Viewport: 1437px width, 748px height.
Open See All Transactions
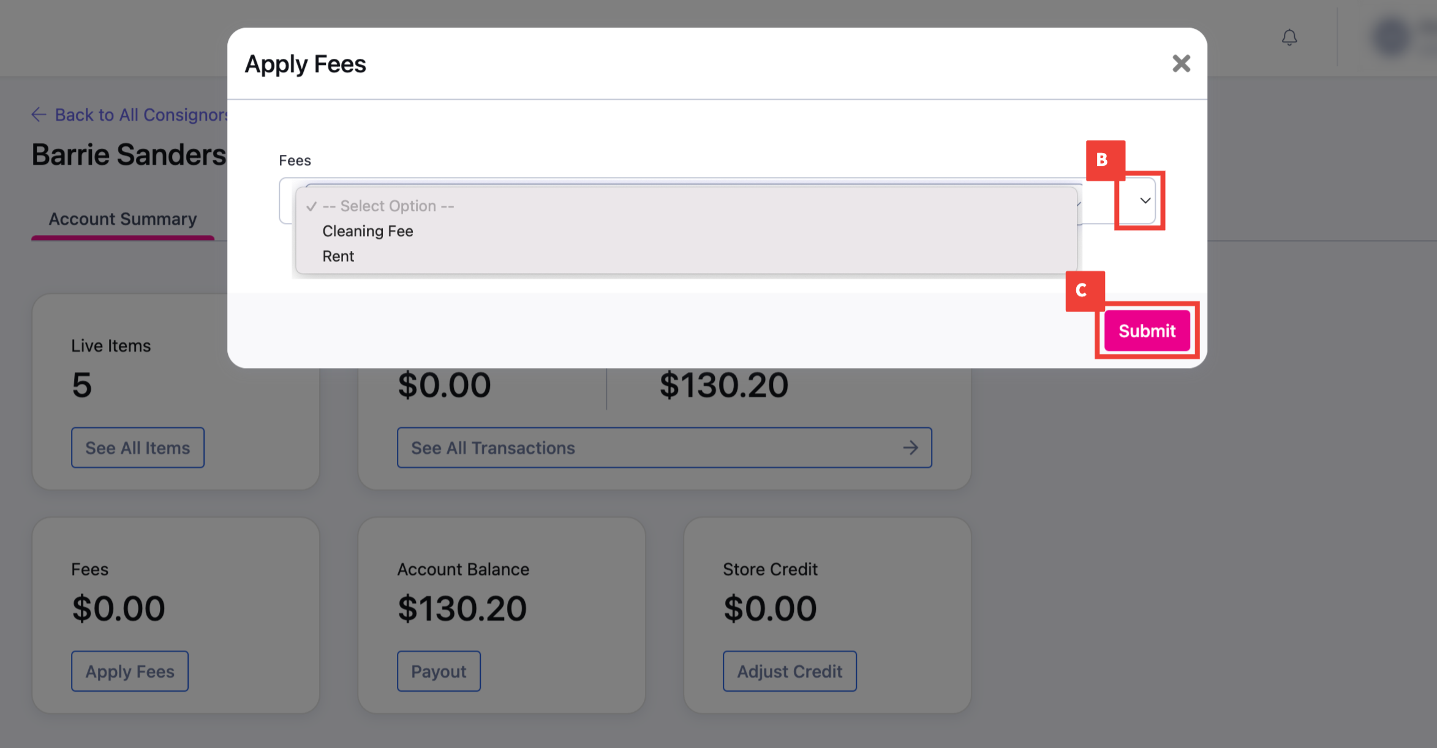pos(665,447)
